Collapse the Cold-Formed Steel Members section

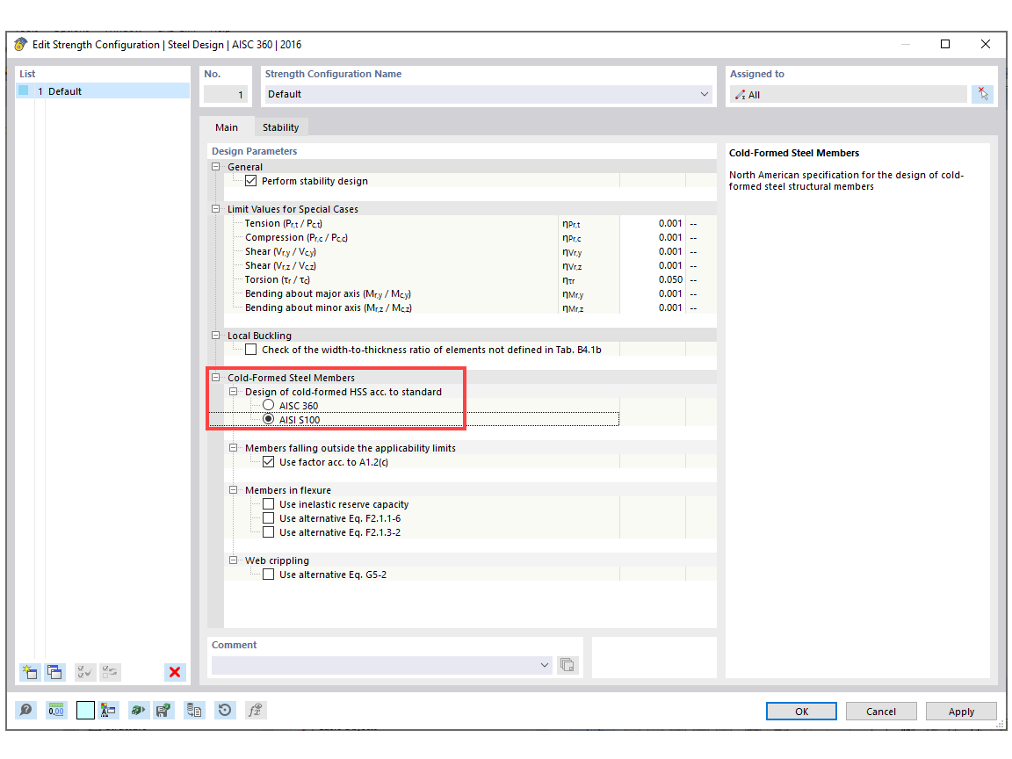[x=216, y=378]
